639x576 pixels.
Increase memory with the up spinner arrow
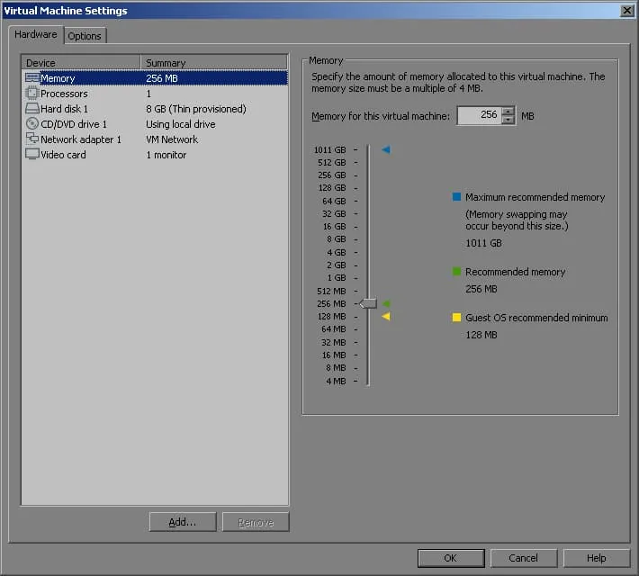pos(508,112)
